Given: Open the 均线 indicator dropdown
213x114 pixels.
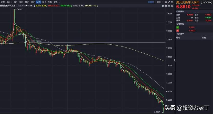Looking at the screenshot, I should click(x=20, y=6).
